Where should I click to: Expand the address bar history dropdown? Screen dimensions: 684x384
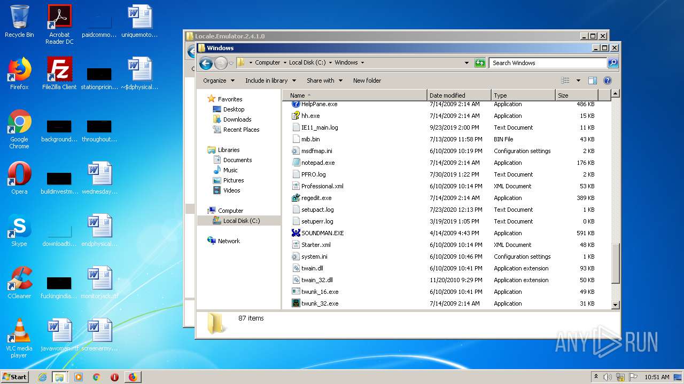click(467, 63)
